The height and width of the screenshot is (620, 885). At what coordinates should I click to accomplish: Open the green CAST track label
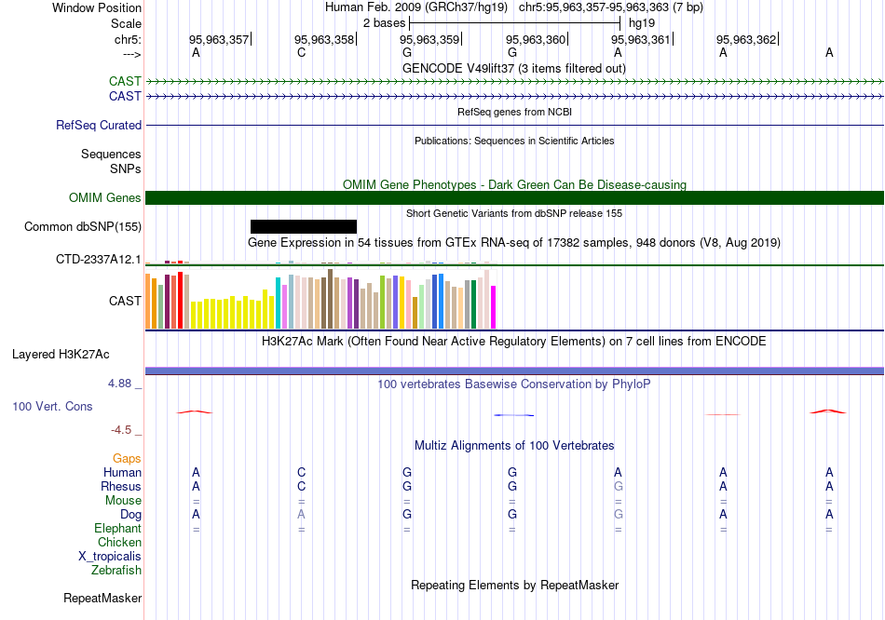click(x=125, y=81)
